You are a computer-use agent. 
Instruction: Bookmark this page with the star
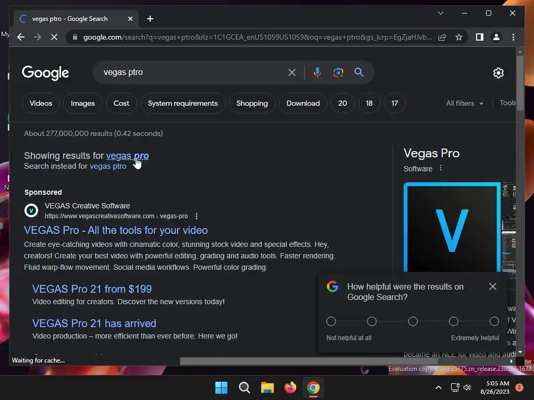459,37
